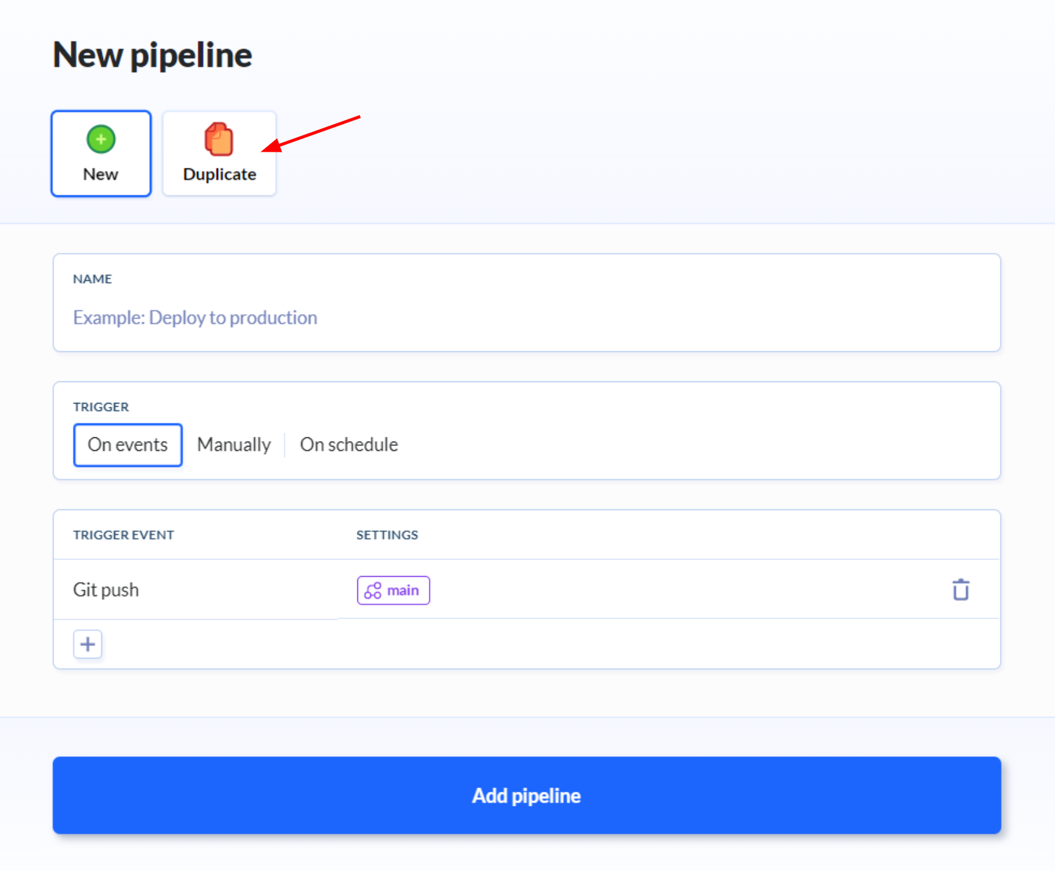Image resolution: width=1055 pixels, height=871 pixels.
Task: Switch trigger to Manually
Action: coord(234,445)
